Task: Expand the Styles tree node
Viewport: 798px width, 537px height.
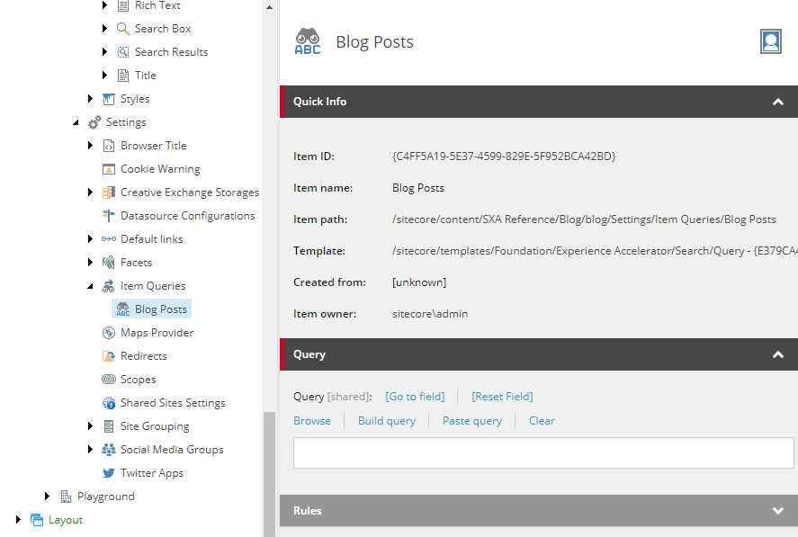Action: (x=90, y=99)
